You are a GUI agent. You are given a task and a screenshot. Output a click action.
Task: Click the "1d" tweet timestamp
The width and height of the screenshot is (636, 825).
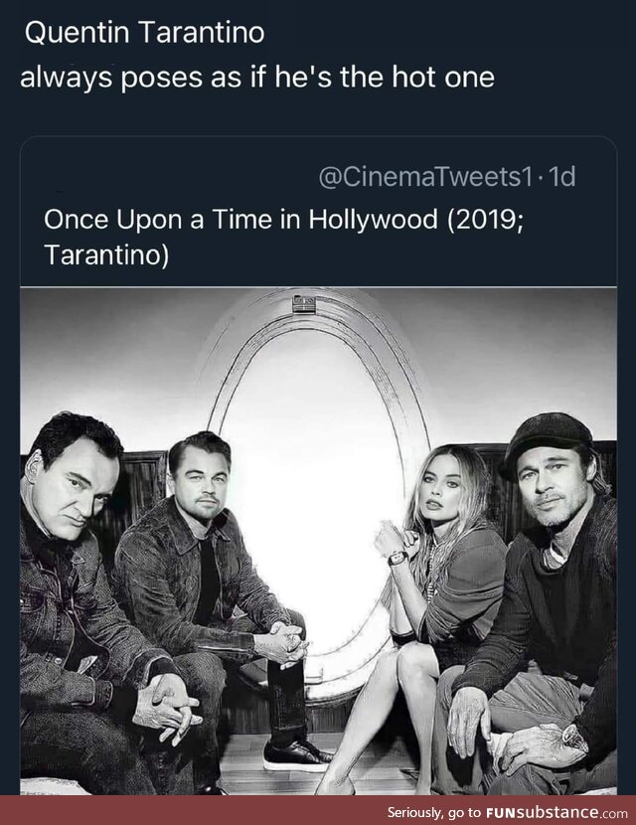tap(562, 177)
